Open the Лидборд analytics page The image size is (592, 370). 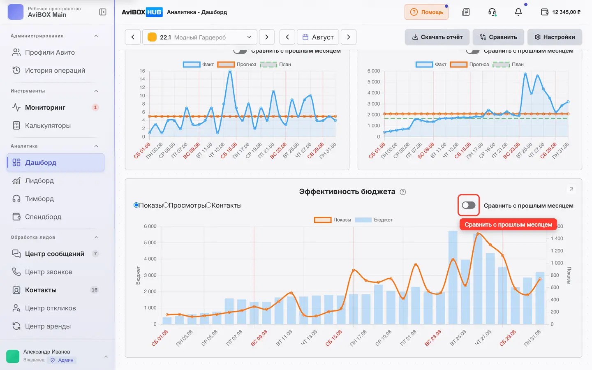(x=55, y=180)
